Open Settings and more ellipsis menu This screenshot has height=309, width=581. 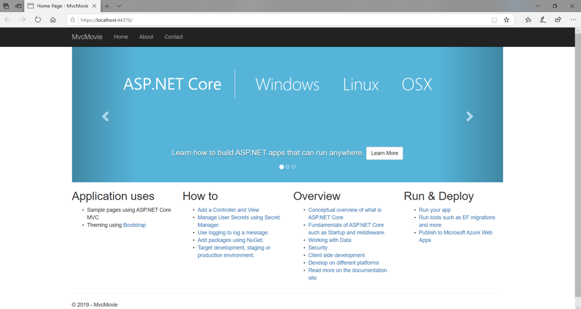tap(573, 20)
